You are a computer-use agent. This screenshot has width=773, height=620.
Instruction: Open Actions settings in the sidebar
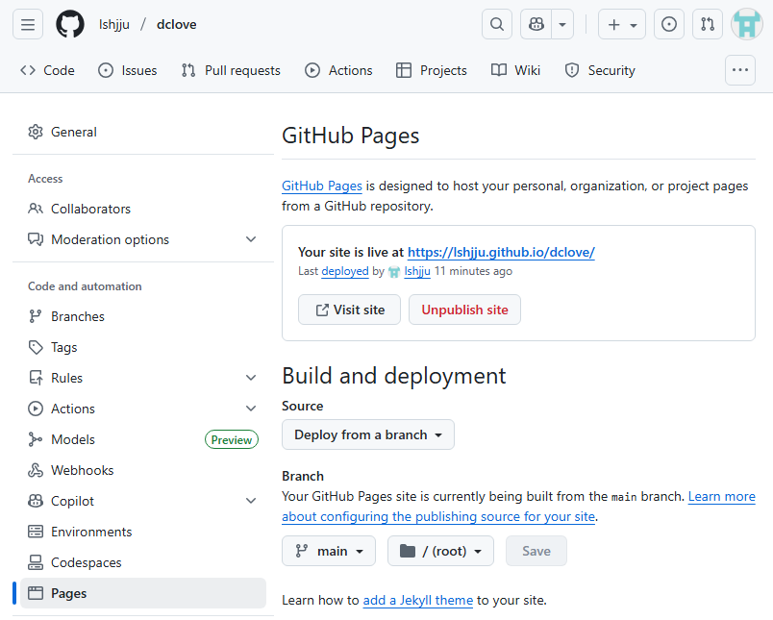tap(143, 409)
